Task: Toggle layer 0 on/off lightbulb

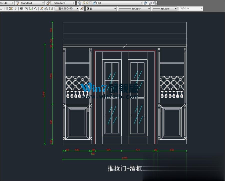Action: [x=84, y=3]
